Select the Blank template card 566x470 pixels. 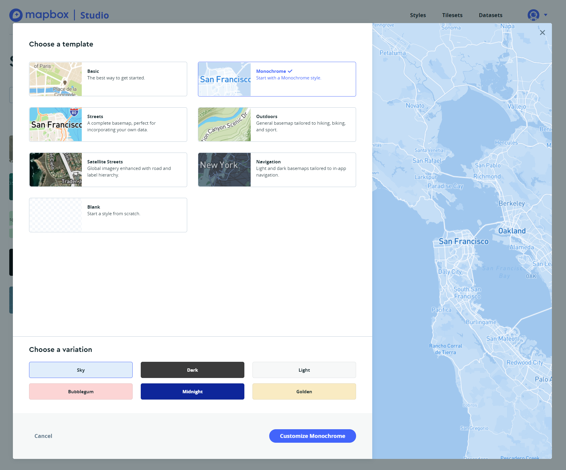[x=108, y=215]
